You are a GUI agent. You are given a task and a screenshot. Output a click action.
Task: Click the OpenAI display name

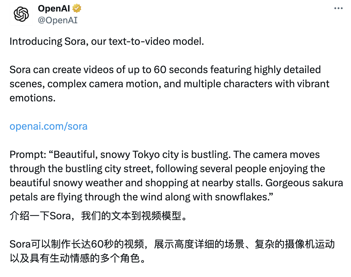[53, 8]
